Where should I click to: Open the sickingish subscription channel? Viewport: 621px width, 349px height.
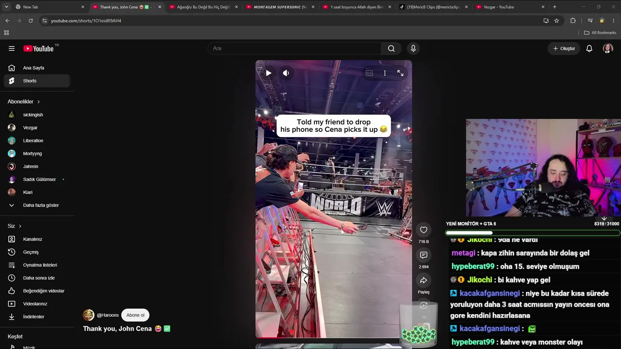36,115
